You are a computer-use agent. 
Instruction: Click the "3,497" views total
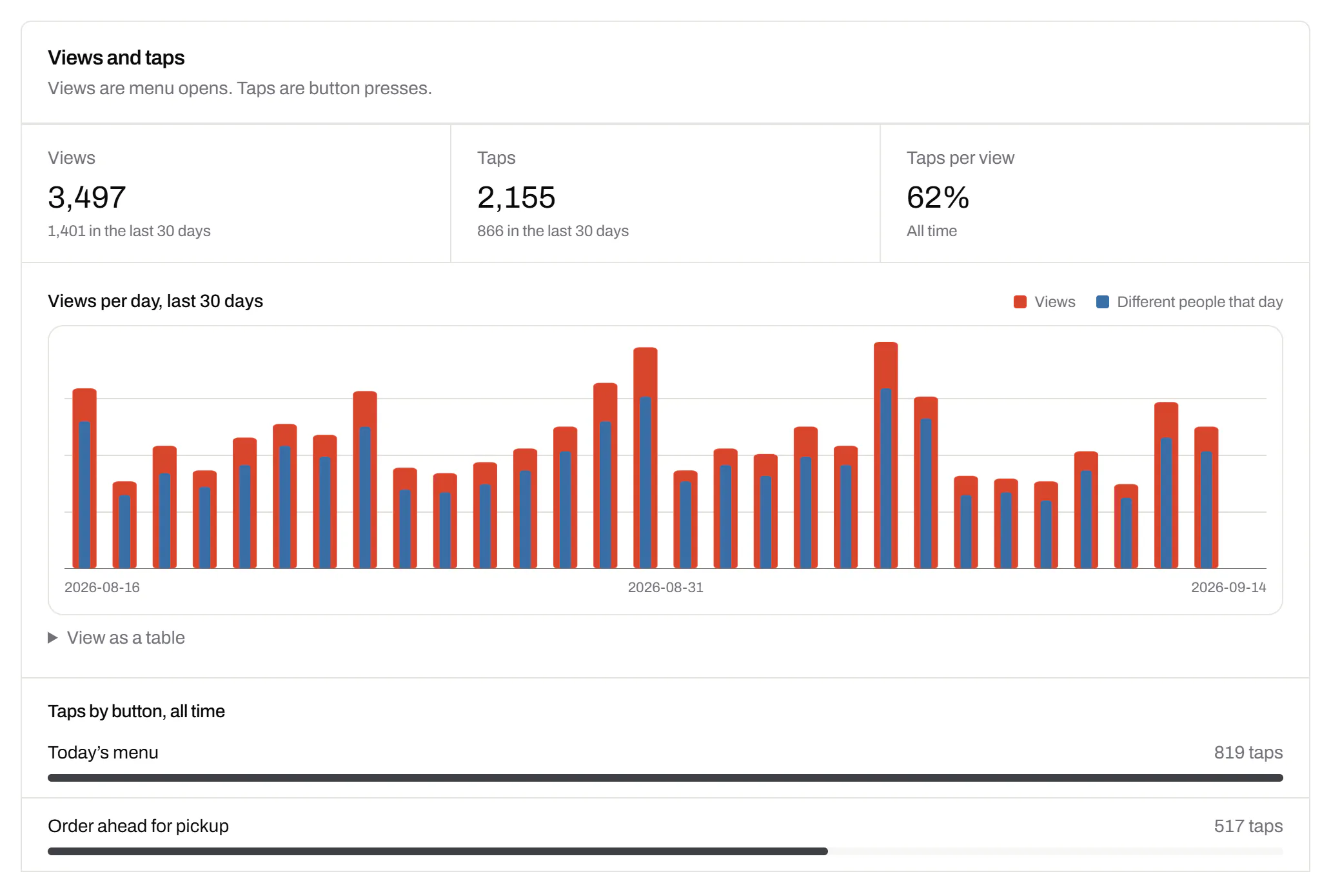pos(87,197)
